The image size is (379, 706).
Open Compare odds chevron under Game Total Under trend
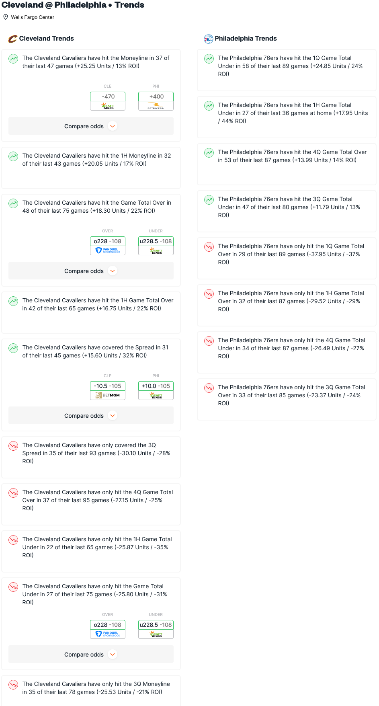pos(113,655)
